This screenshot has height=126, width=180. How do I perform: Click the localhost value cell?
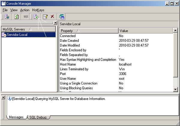pyautogui.click(x=125, y=64)
